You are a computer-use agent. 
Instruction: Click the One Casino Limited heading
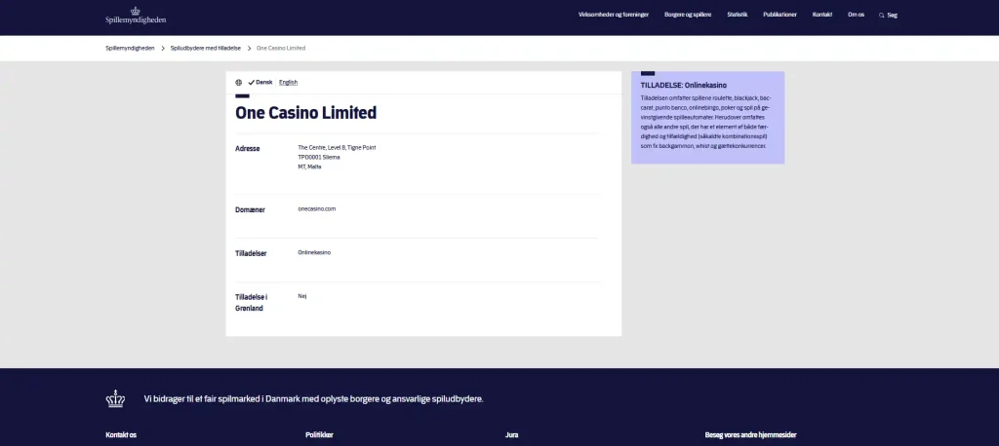tap(305, 113)
